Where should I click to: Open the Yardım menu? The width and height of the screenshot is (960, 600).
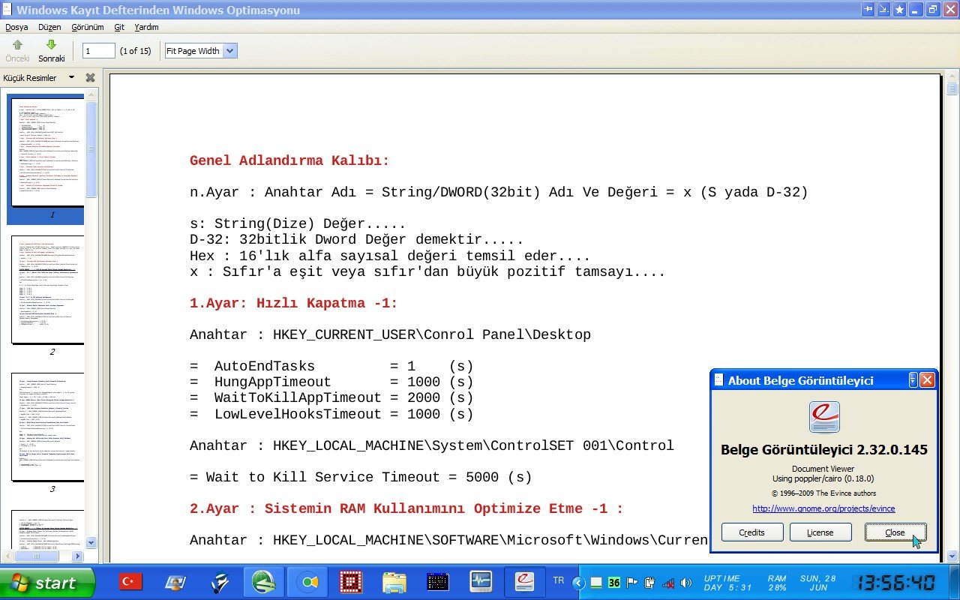point(146,27)
